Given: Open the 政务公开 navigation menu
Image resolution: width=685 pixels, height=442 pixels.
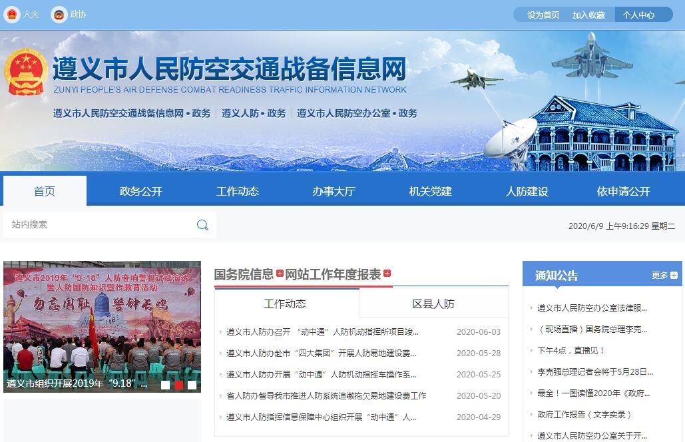Looking at the screenshot, I should 140,192.
